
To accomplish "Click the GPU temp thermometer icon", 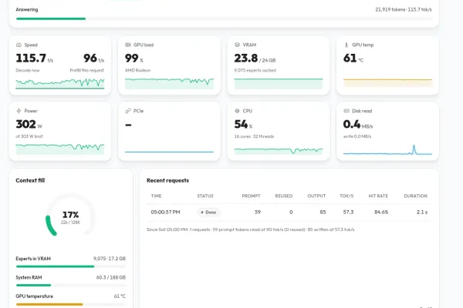I will coord(346,45).
